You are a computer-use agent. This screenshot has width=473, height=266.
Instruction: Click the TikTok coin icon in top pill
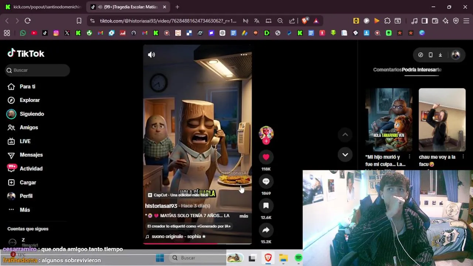point(421,55)
